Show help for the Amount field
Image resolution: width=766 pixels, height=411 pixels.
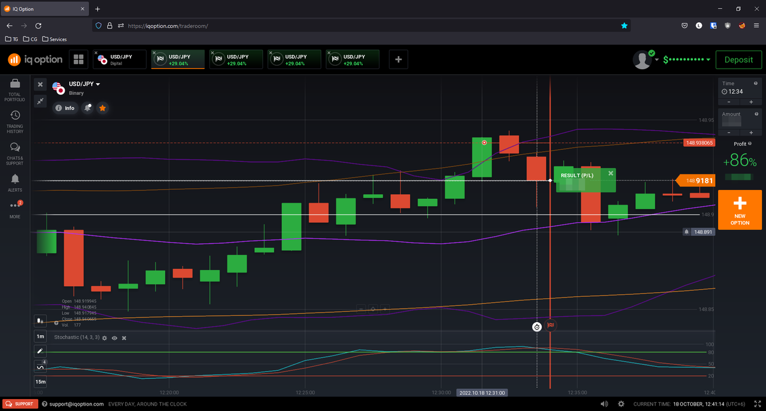tap(756, 114)
